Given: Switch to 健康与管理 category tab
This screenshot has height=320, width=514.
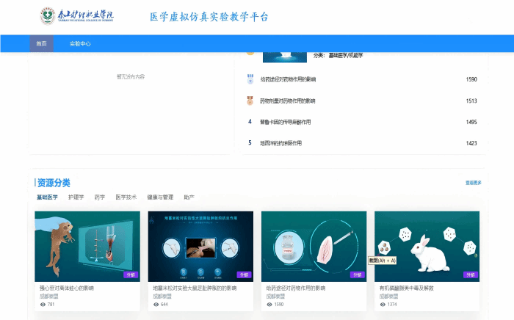Looking at the screenshot, I should click(x=160, y=197).
